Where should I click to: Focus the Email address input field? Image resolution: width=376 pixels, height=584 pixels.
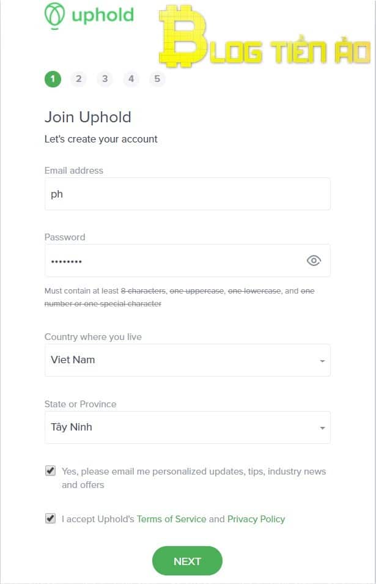pos(187,194)
